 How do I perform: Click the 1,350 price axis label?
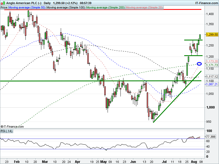(210, 24)
